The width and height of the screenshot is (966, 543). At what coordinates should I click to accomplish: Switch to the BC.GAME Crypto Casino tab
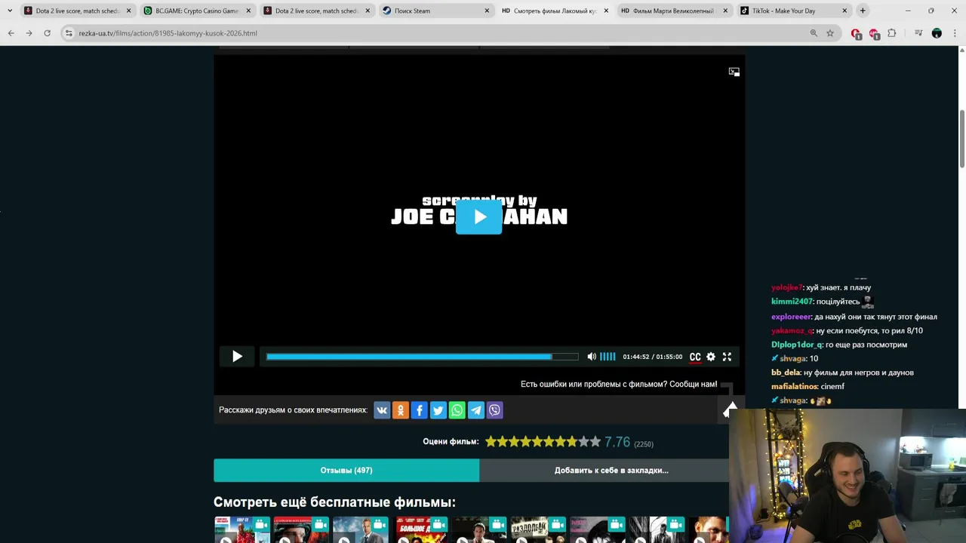click(x=196, y=11)
